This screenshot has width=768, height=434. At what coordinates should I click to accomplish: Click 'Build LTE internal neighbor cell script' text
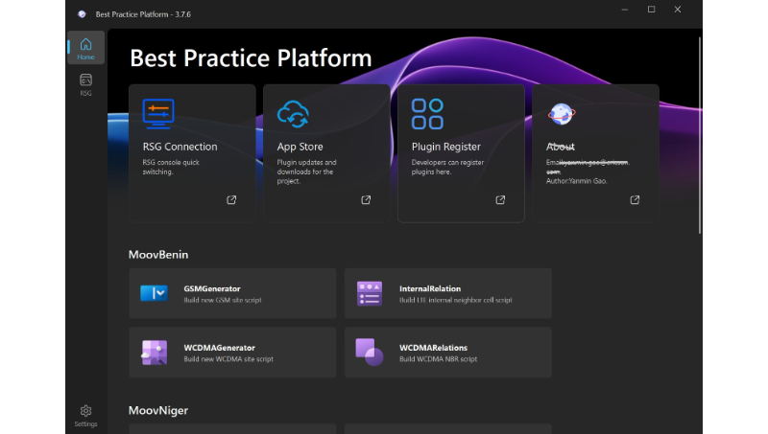455,300
